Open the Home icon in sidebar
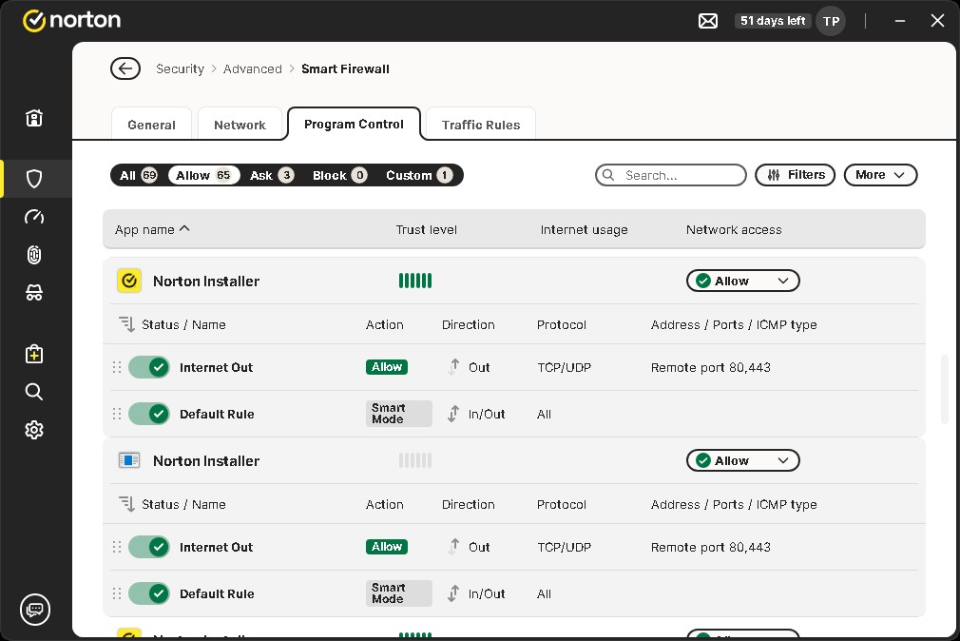The width and height of the screenshot is (960, 641). 34,118
